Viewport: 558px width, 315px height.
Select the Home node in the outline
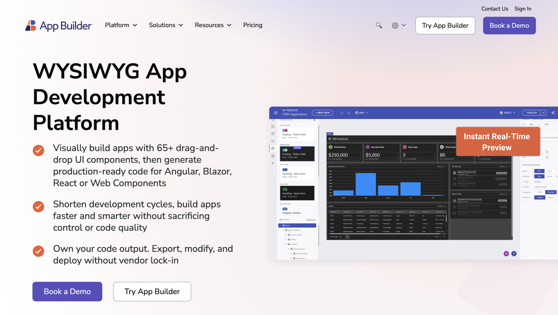pos(297,226)
